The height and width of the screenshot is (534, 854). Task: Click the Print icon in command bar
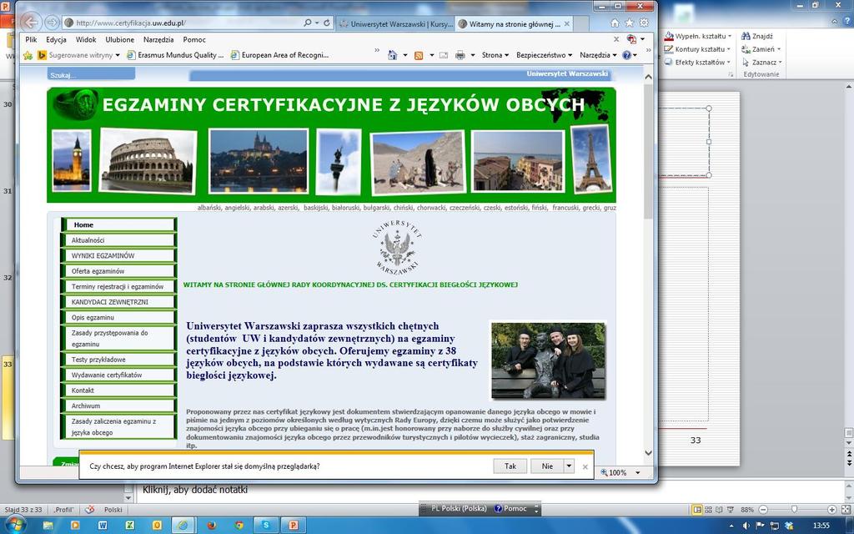click(460, 55)
